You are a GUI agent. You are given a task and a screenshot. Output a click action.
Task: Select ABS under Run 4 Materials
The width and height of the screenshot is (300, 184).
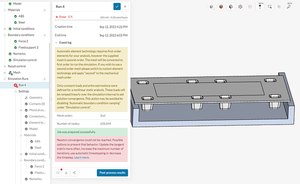pyautogui.click(x=37, y=141)
